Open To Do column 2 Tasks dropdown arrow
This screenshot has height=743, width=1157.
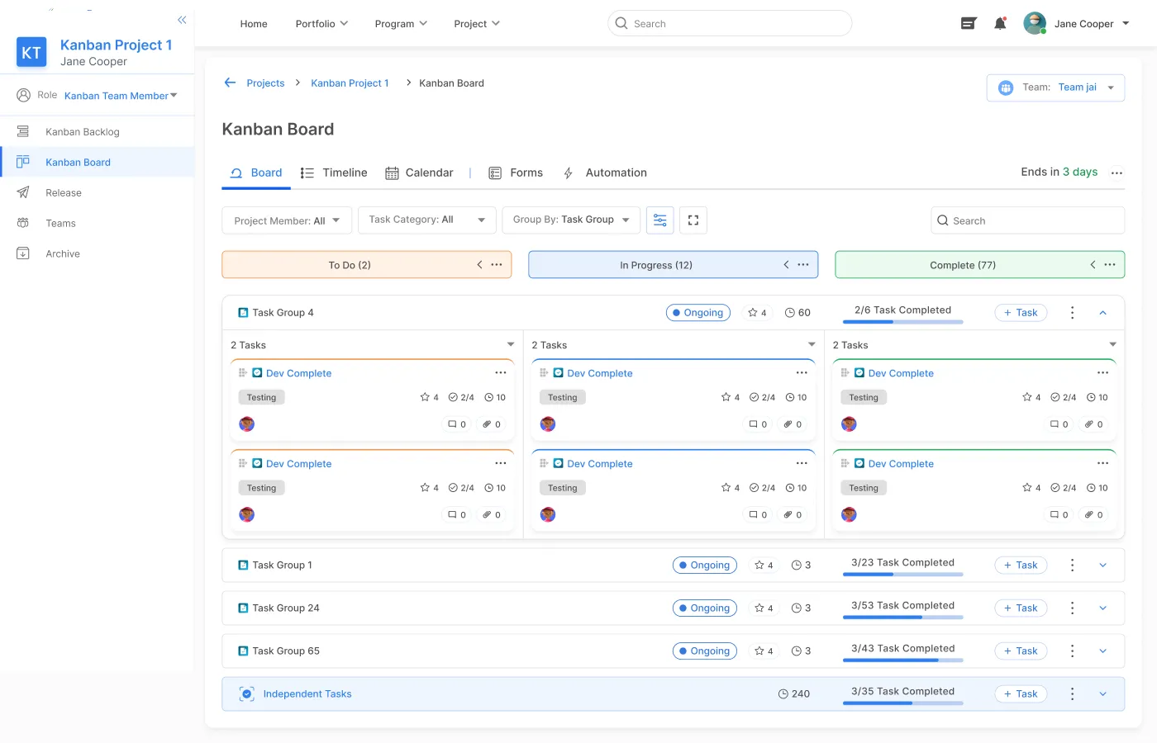pos(511,345)
